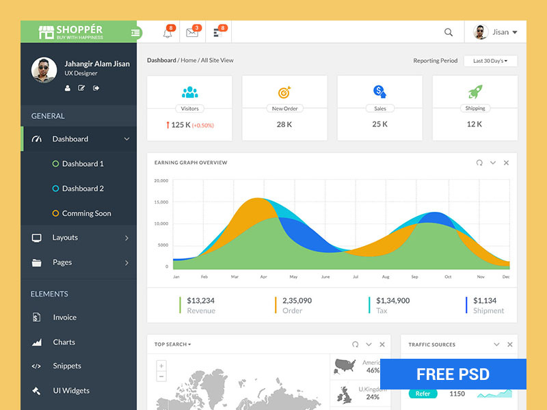Collapse the Dashboard menu chevron
Screen dimensions: 547x410
tap(126, 139)
